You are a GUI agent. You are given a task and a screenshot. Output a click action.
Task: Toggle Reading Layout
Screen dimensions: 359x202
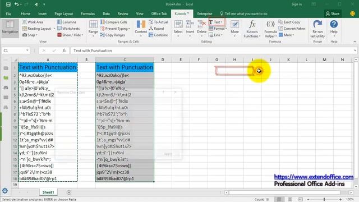36,29
